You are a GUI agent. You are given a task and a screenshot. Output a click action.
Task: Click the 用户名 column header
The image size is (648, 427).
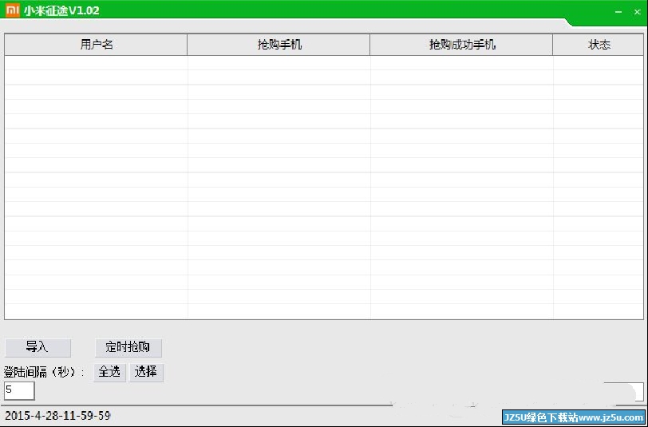(96, 45)
